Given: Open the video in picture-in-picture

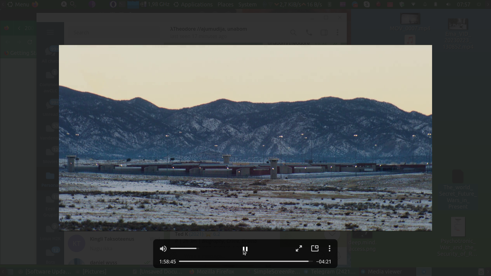Looking at the screenshot, I should tap(315, 248).
